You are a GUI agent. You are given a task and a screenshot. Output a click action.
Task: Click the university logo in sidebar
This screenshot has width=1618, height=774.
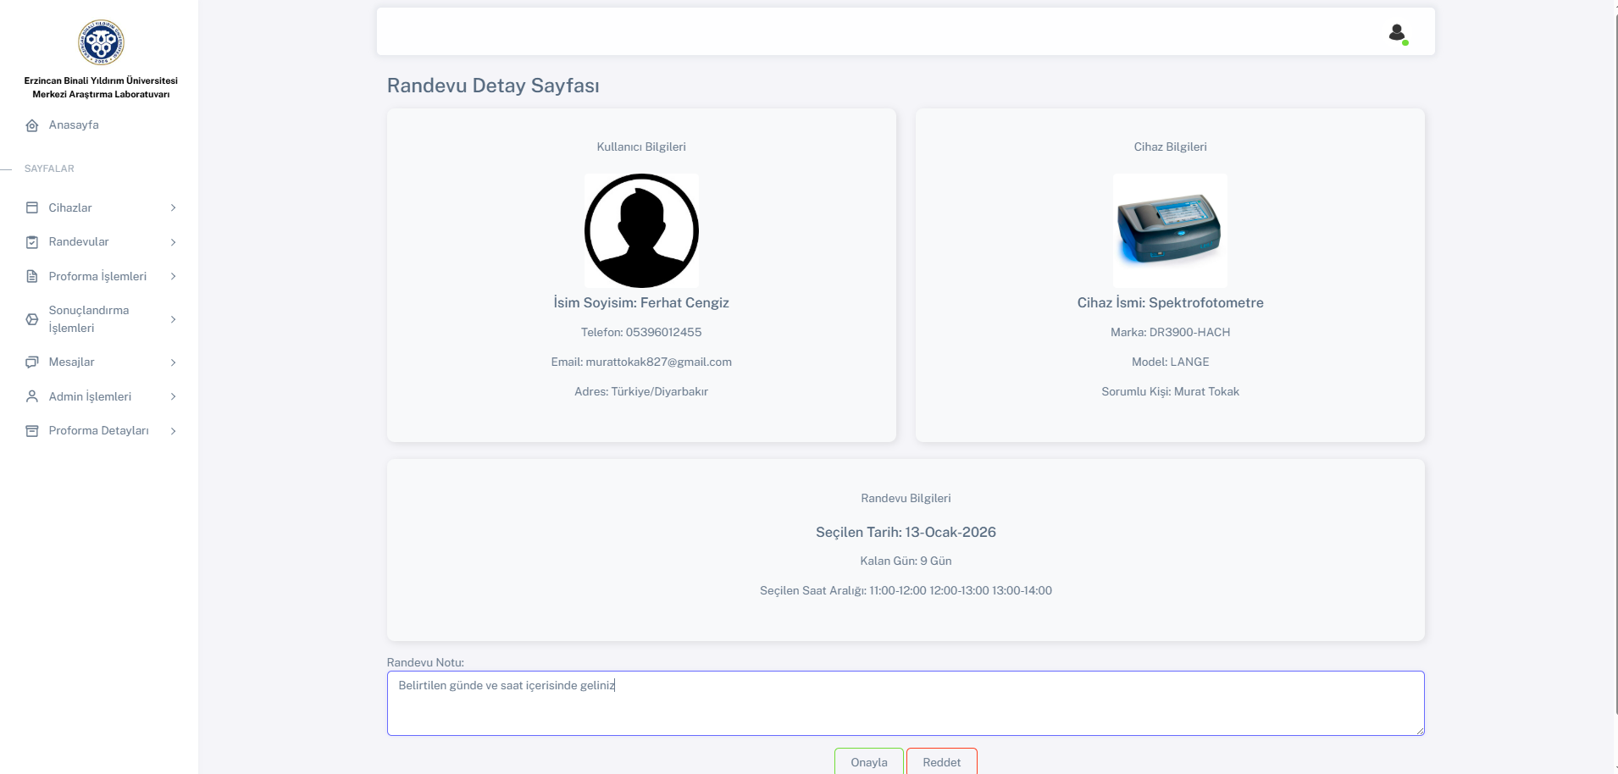[x=101, y=42]
